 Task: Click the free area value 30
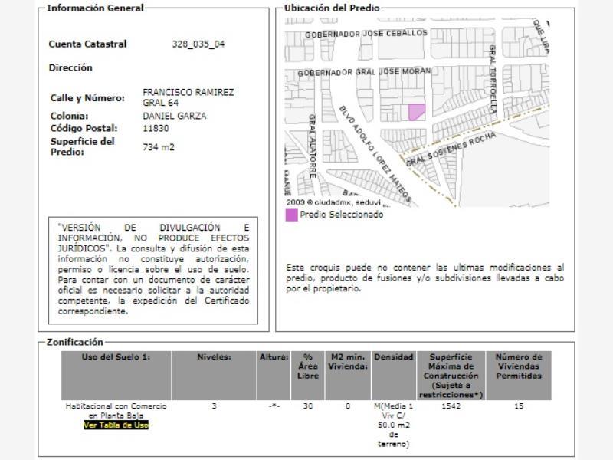pos(308,406)
